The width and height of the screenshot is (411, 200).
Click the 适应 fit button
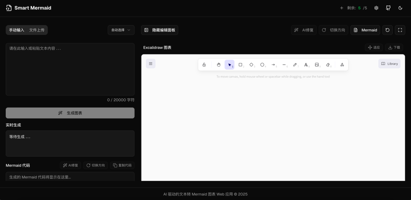374,48
